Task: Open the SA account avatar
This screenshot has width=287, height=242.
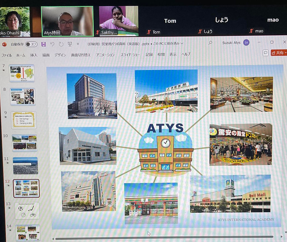Action: point(246,43)
